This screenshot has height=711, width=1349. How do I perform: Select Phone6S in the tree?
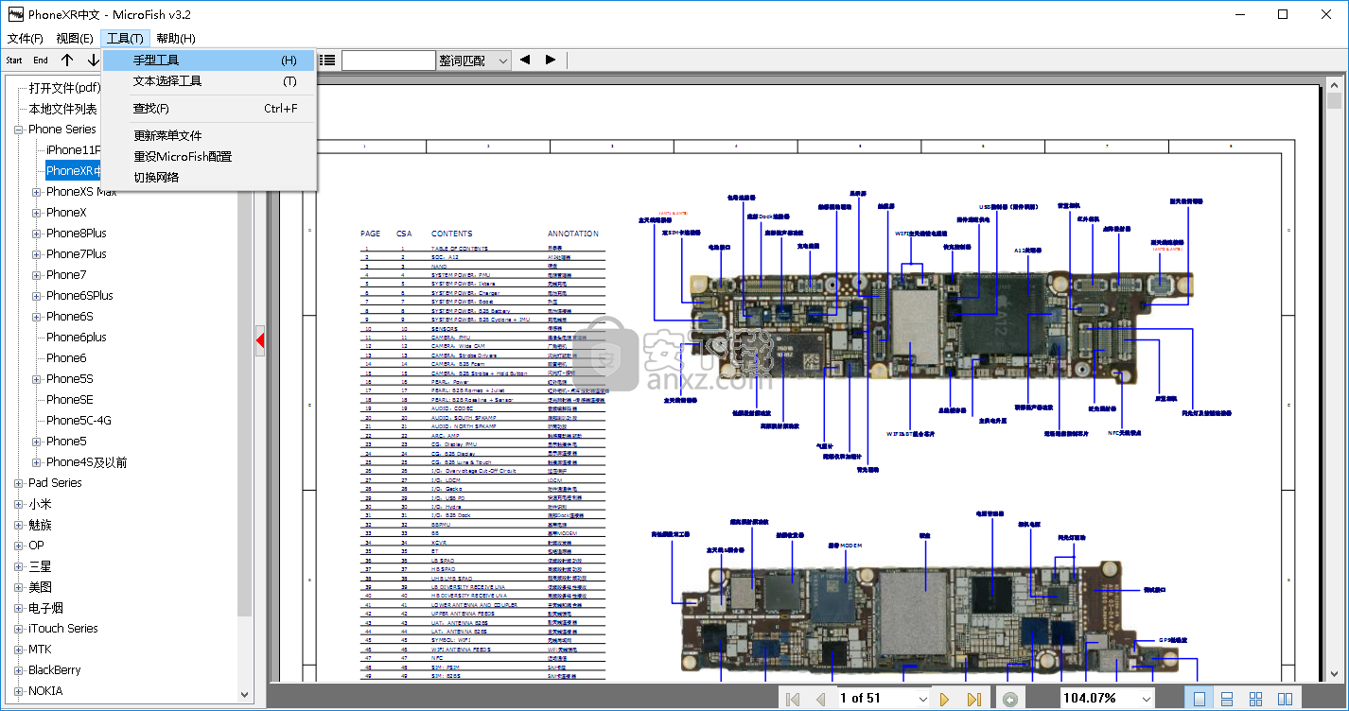click(x=70, y=317)
